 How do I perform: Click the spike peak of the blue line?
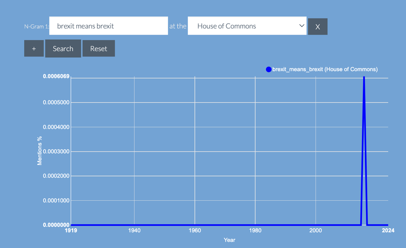click(x=364, y=78)
